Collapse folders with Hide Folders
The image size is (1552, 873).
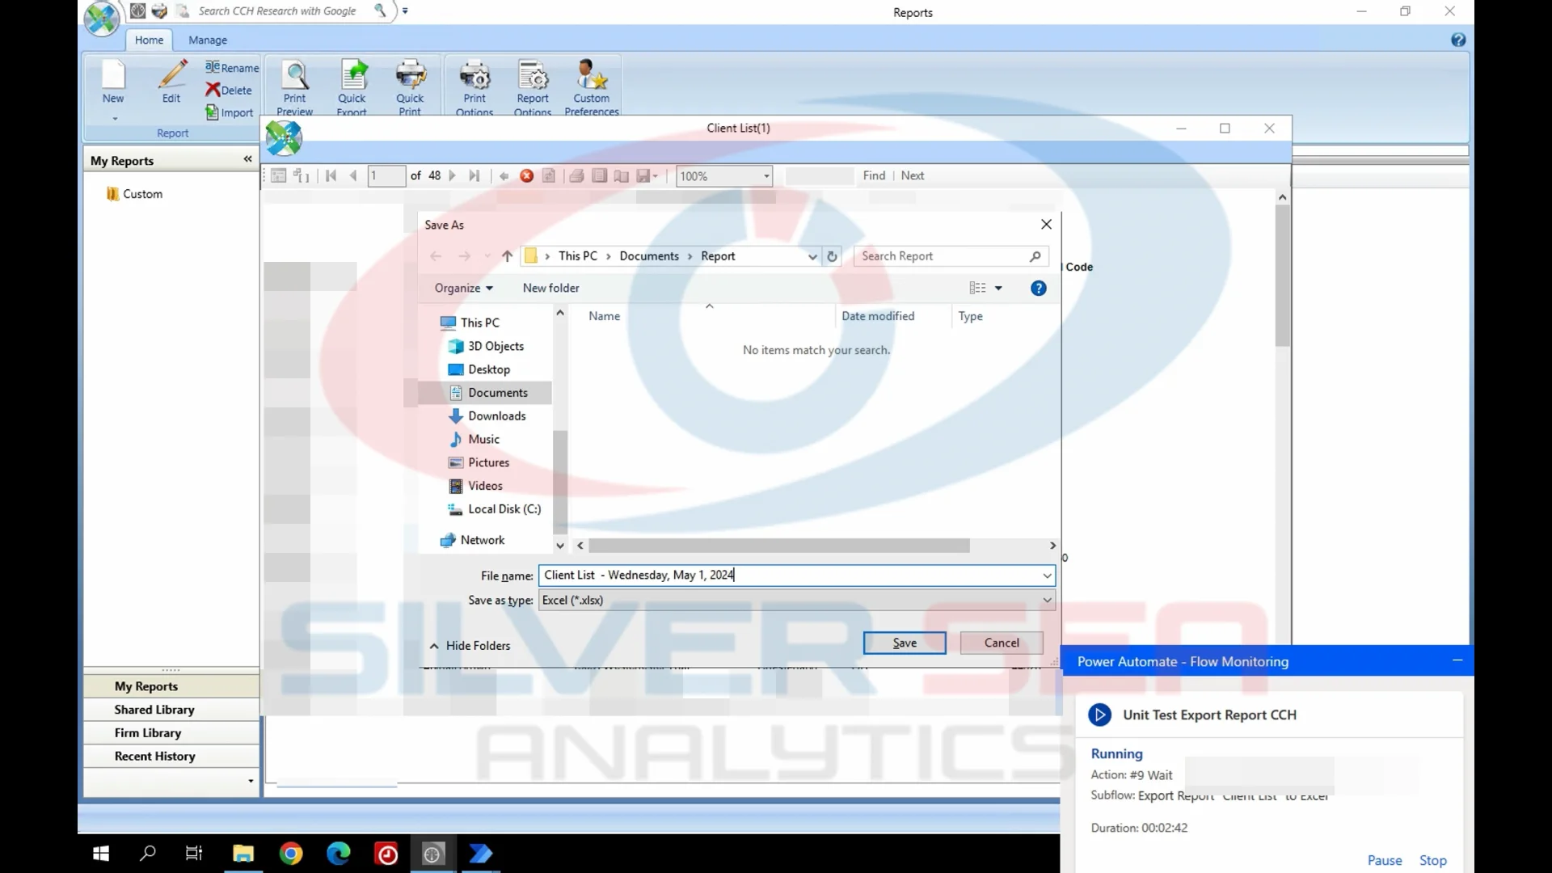(x=470, y=646)
